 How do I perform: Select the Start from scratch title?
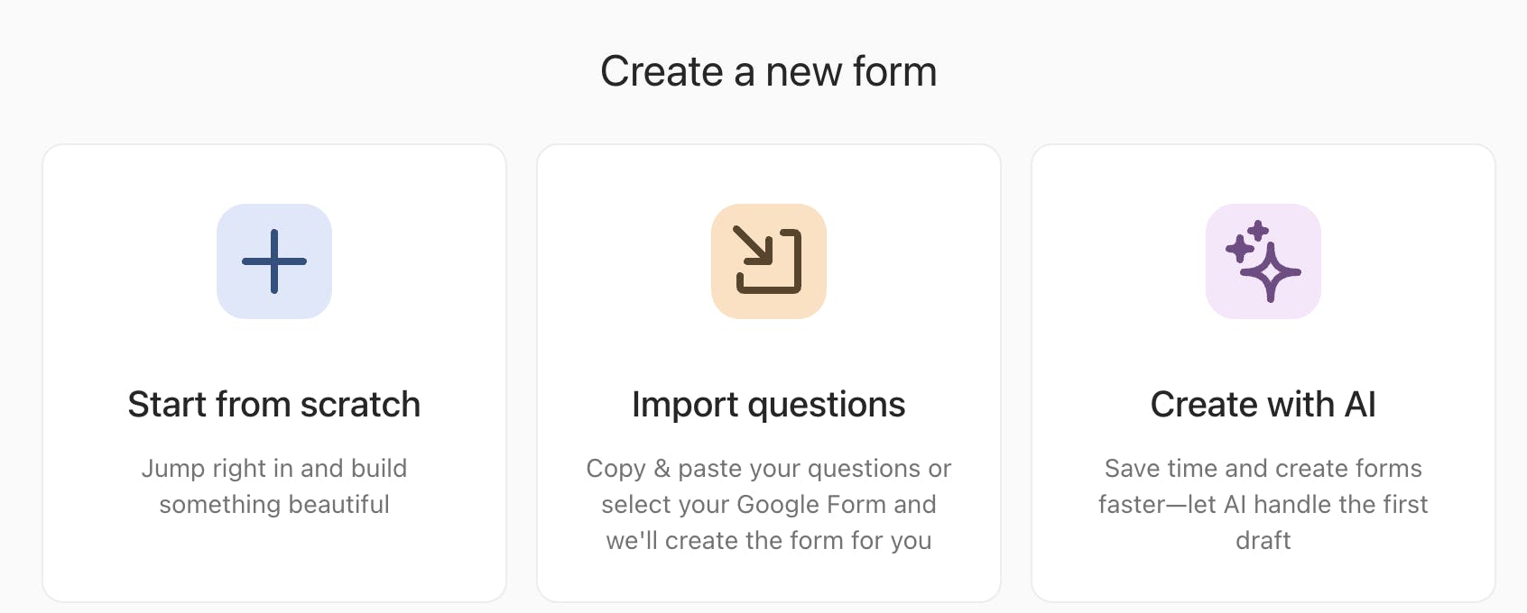coord(274,405)
